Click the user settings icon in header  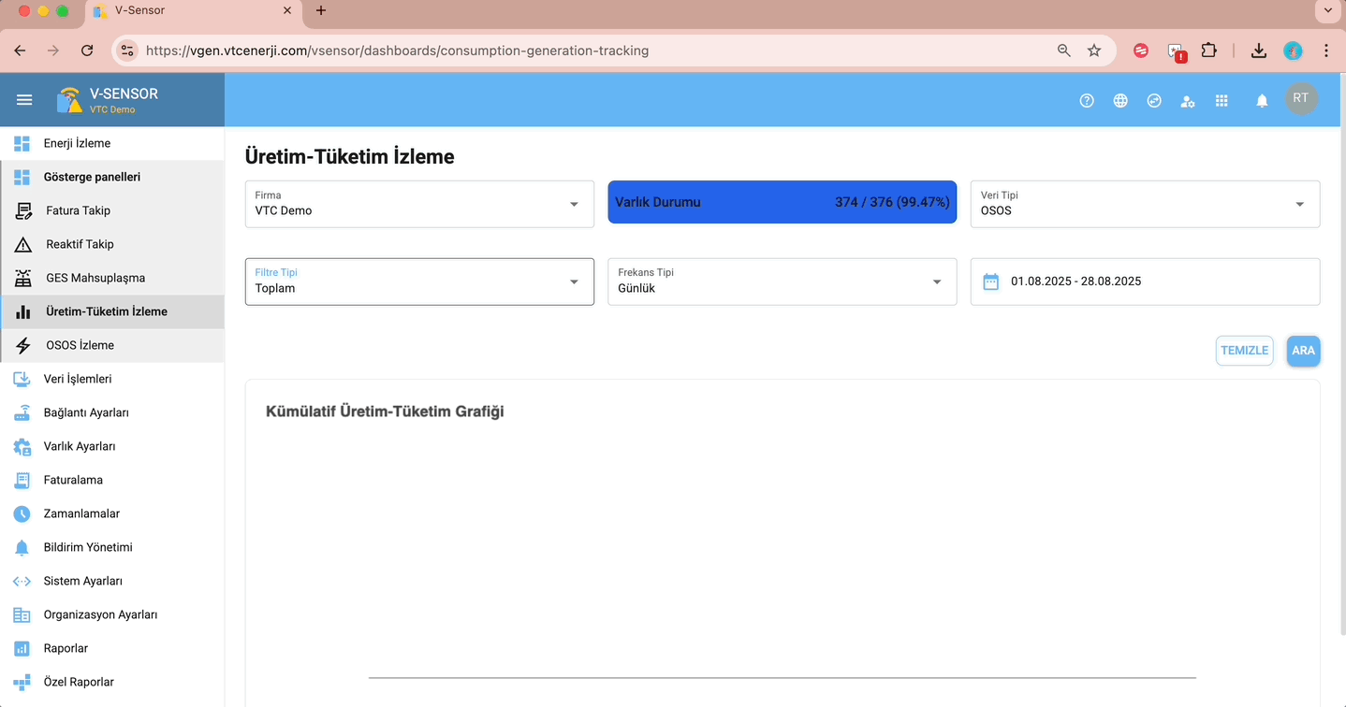tap(1188, 101)
